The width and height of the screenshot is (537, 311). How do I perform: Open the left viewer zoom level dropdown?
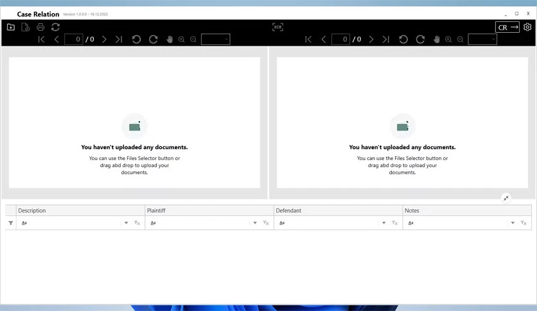click(x=215, y=39)
